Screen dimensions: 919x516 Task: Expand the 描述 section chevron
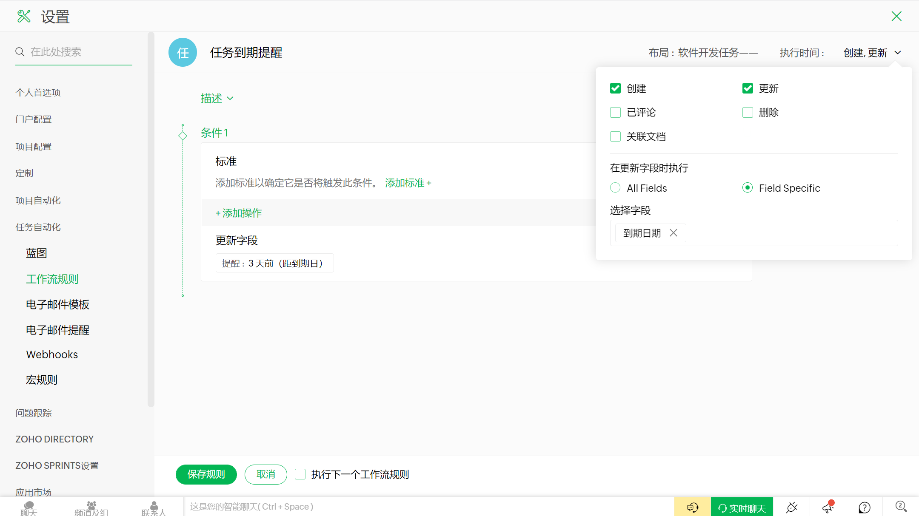click(x=230, y=99)
